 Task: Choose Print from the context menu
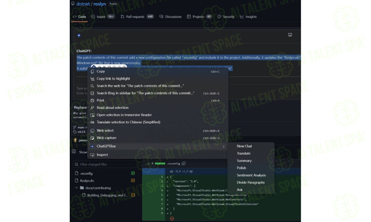[x=158, y=101]
